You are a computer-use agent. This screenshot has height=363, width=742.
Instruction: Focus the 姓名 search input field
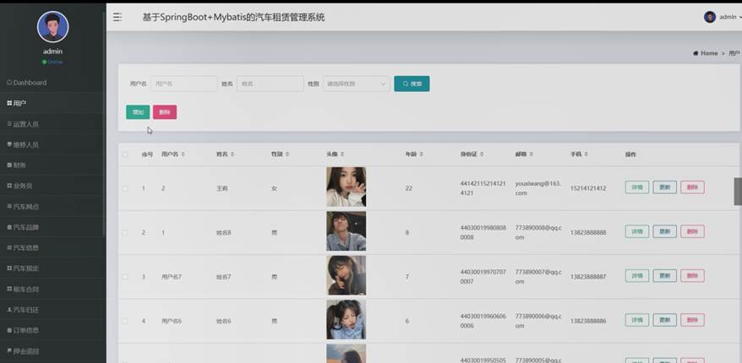click(270, 84)
